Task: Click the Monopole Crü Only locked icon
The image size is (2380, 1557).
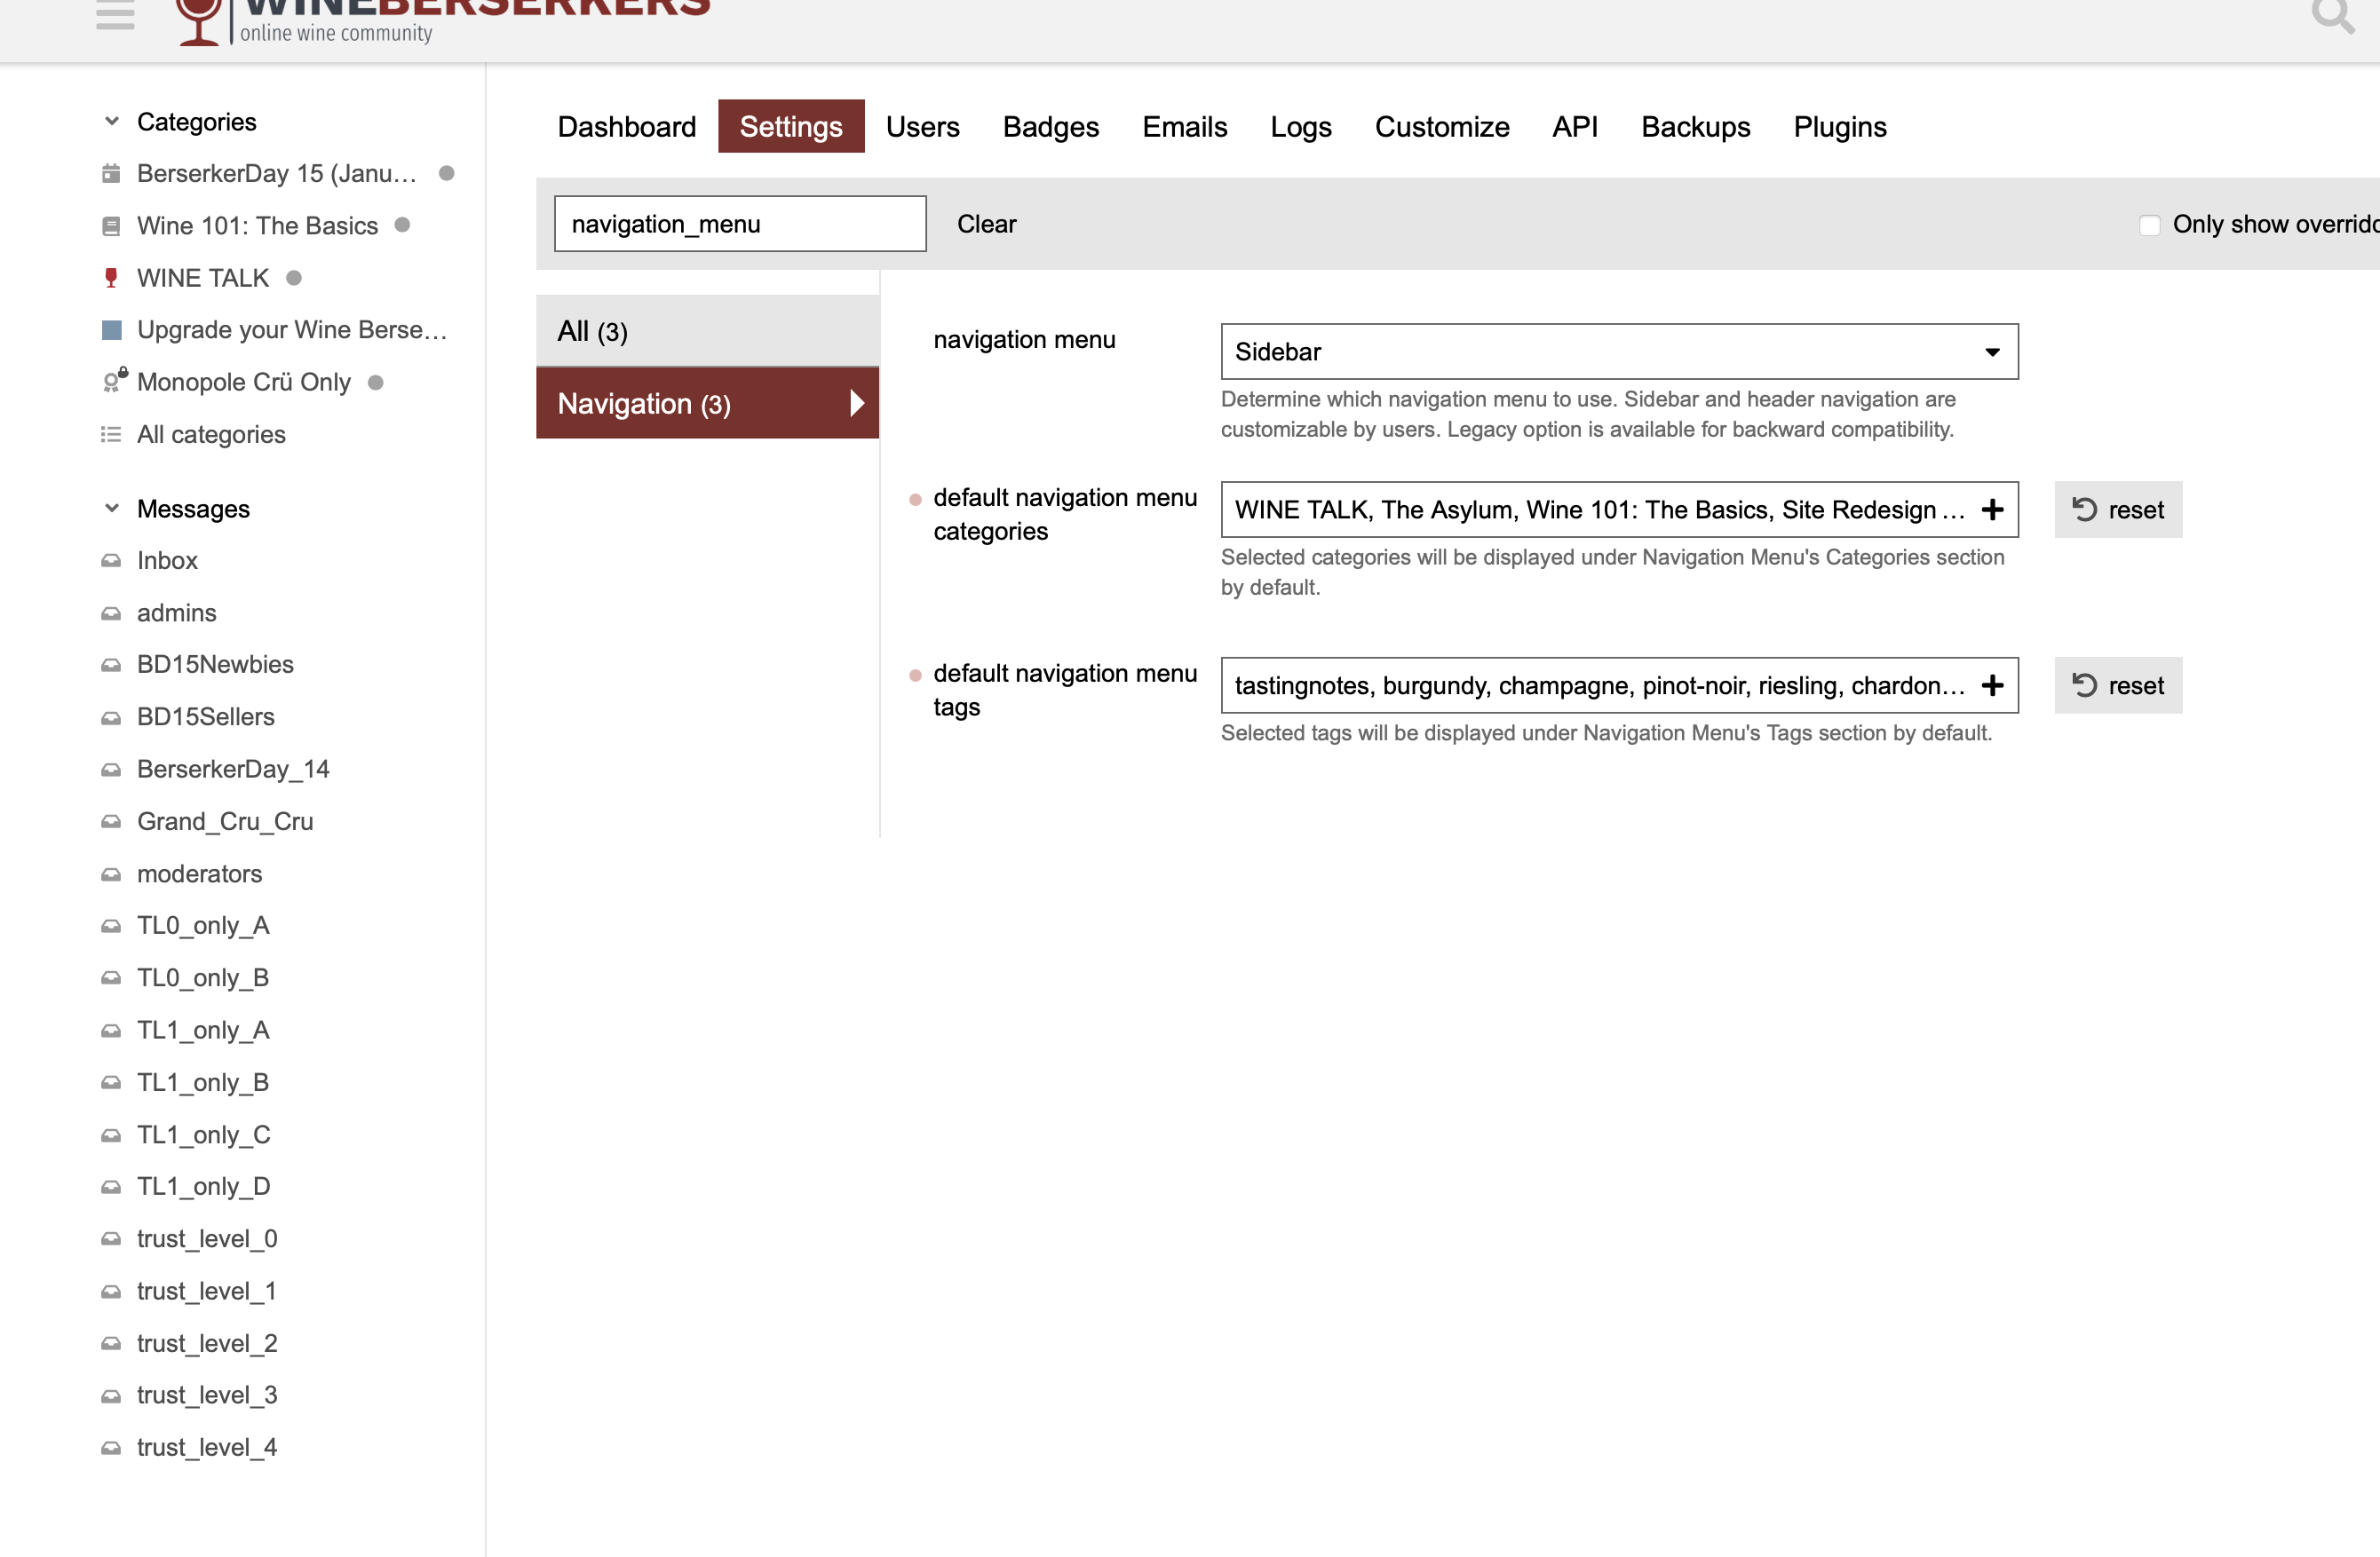Action: pos(115,381)
